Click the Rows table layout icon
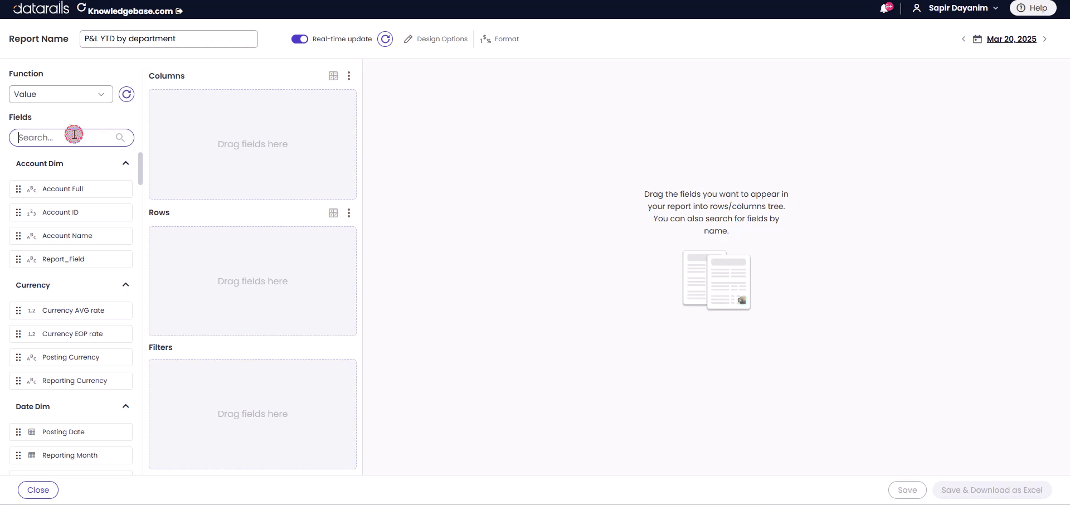 (x=333, y=213)
